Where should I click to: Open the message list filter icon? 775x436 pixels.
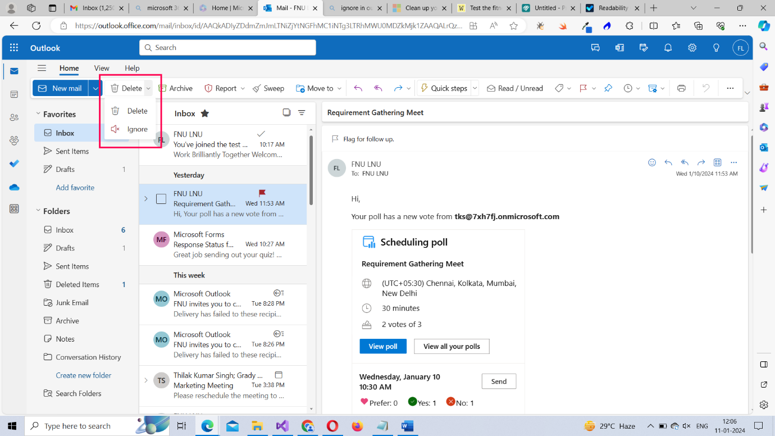click(302, 112)
